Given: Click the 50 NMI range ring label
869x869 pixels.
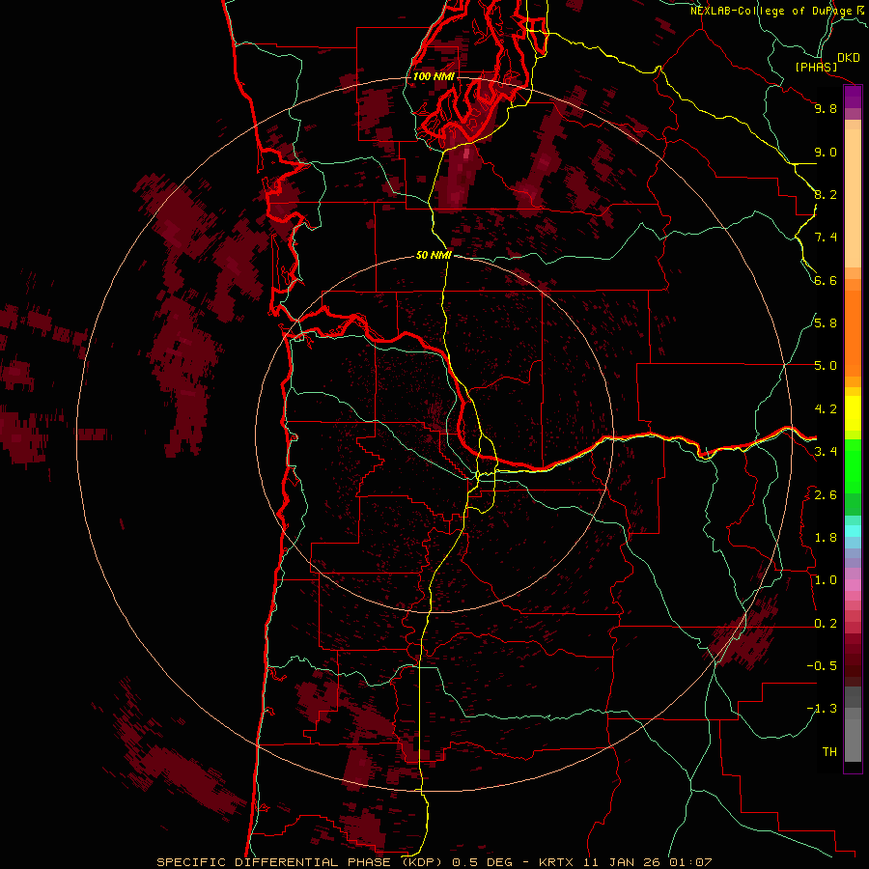Looking at the screenshot, I should click(x=434, y=256).
